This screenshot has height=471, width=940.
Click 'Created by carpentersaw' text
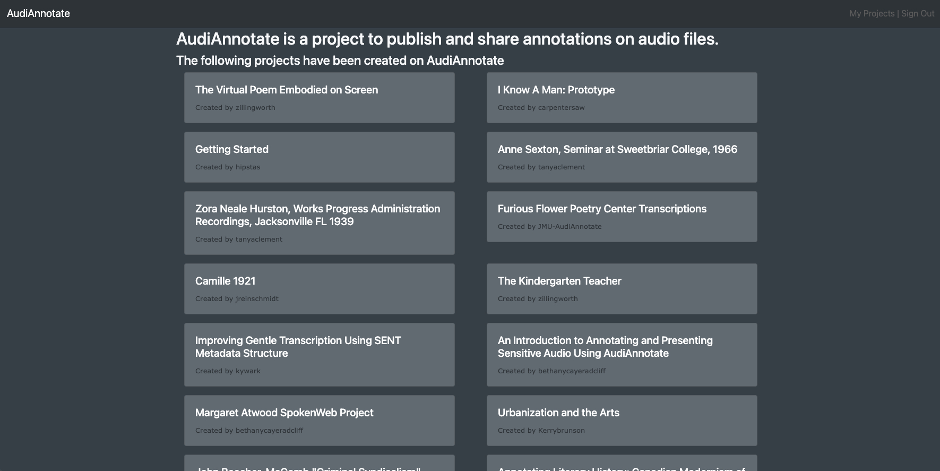[x=541, y=108]
